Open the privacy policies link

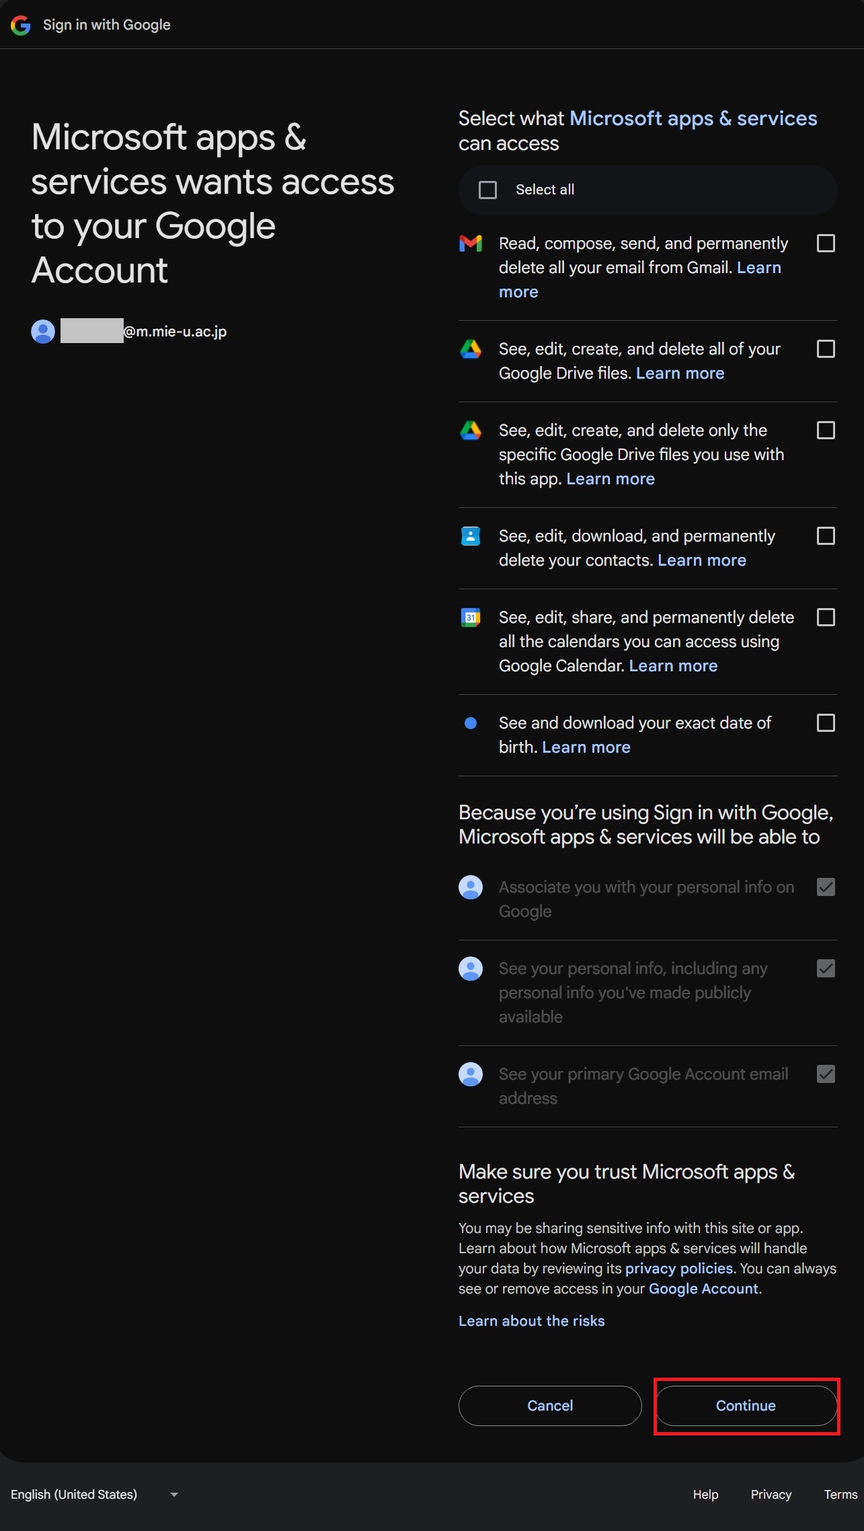[x=679, y=1269]
